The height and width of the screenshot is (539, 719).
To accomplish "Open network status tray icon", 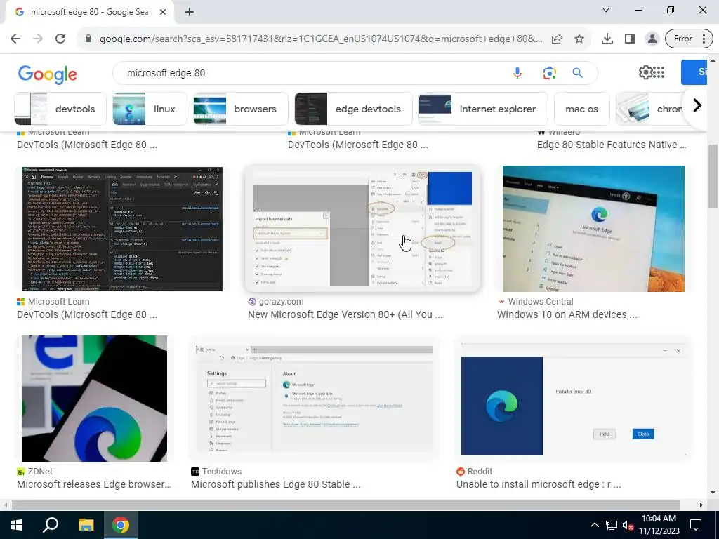I will coord(611,525).
